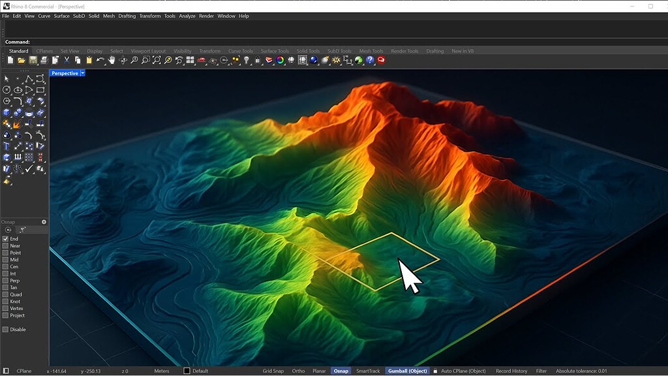This screenshot has height=376, width=668.
Task: Select the Pan tool icon in the toolbar
Action: click(x=111, y=60)
